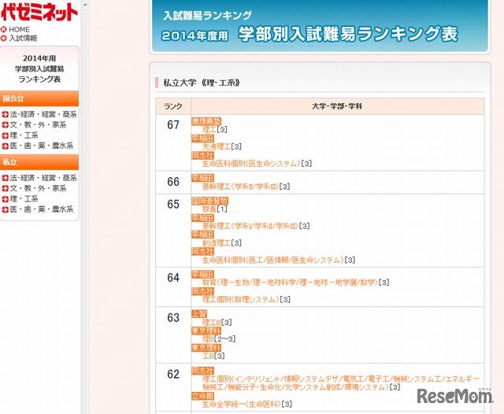
Task: Open 生命医科個別(医生命システム)[3] link
Action: coord(258,164)
